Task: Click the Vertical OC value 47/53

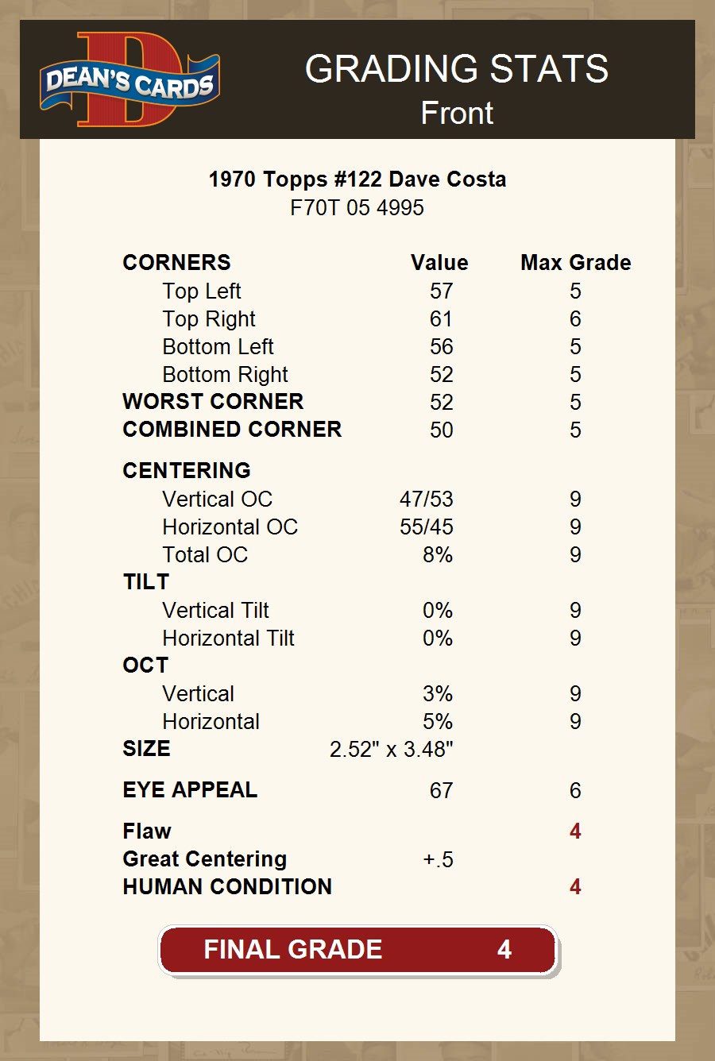Action: (427, 500)
